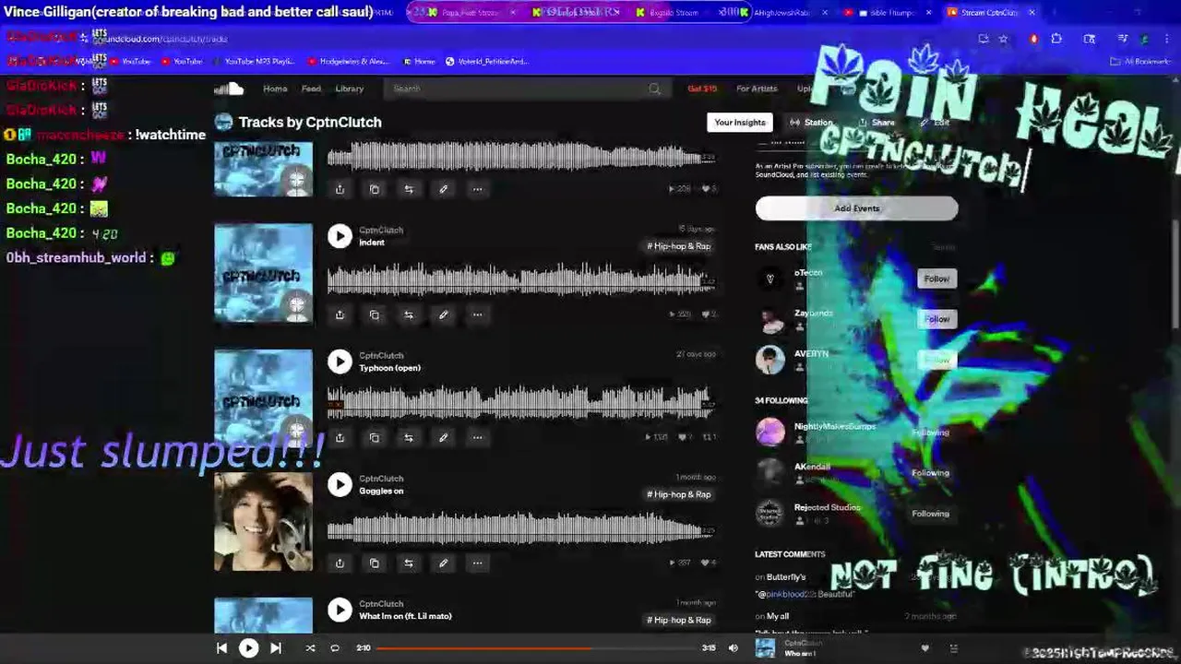Share the Goggles on track

340,563
